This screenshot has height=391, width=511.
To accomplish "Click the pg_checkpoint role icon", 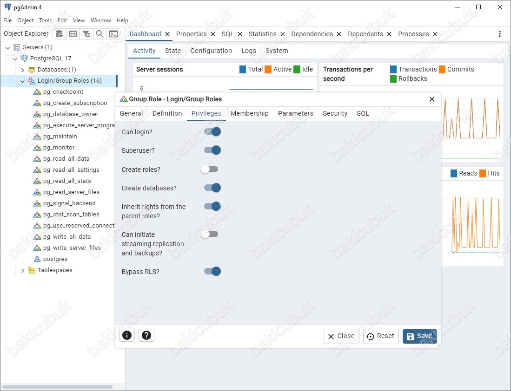I will [x=37, y=92].
